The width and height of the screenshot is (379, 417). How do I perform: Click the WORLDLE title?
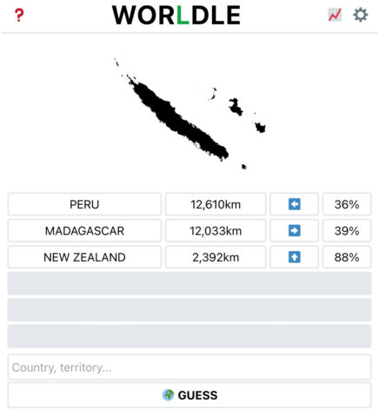(176, 15)
